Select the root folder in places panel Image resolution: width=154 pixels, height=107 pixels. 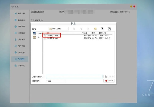point(37,37)
